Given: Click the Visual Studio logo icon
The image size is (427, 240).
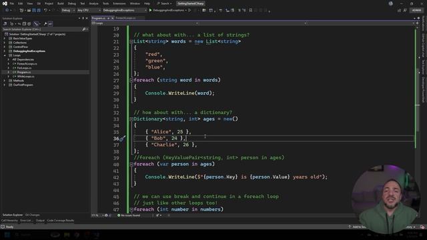Looking at the screenshot, I should [5, 3].
